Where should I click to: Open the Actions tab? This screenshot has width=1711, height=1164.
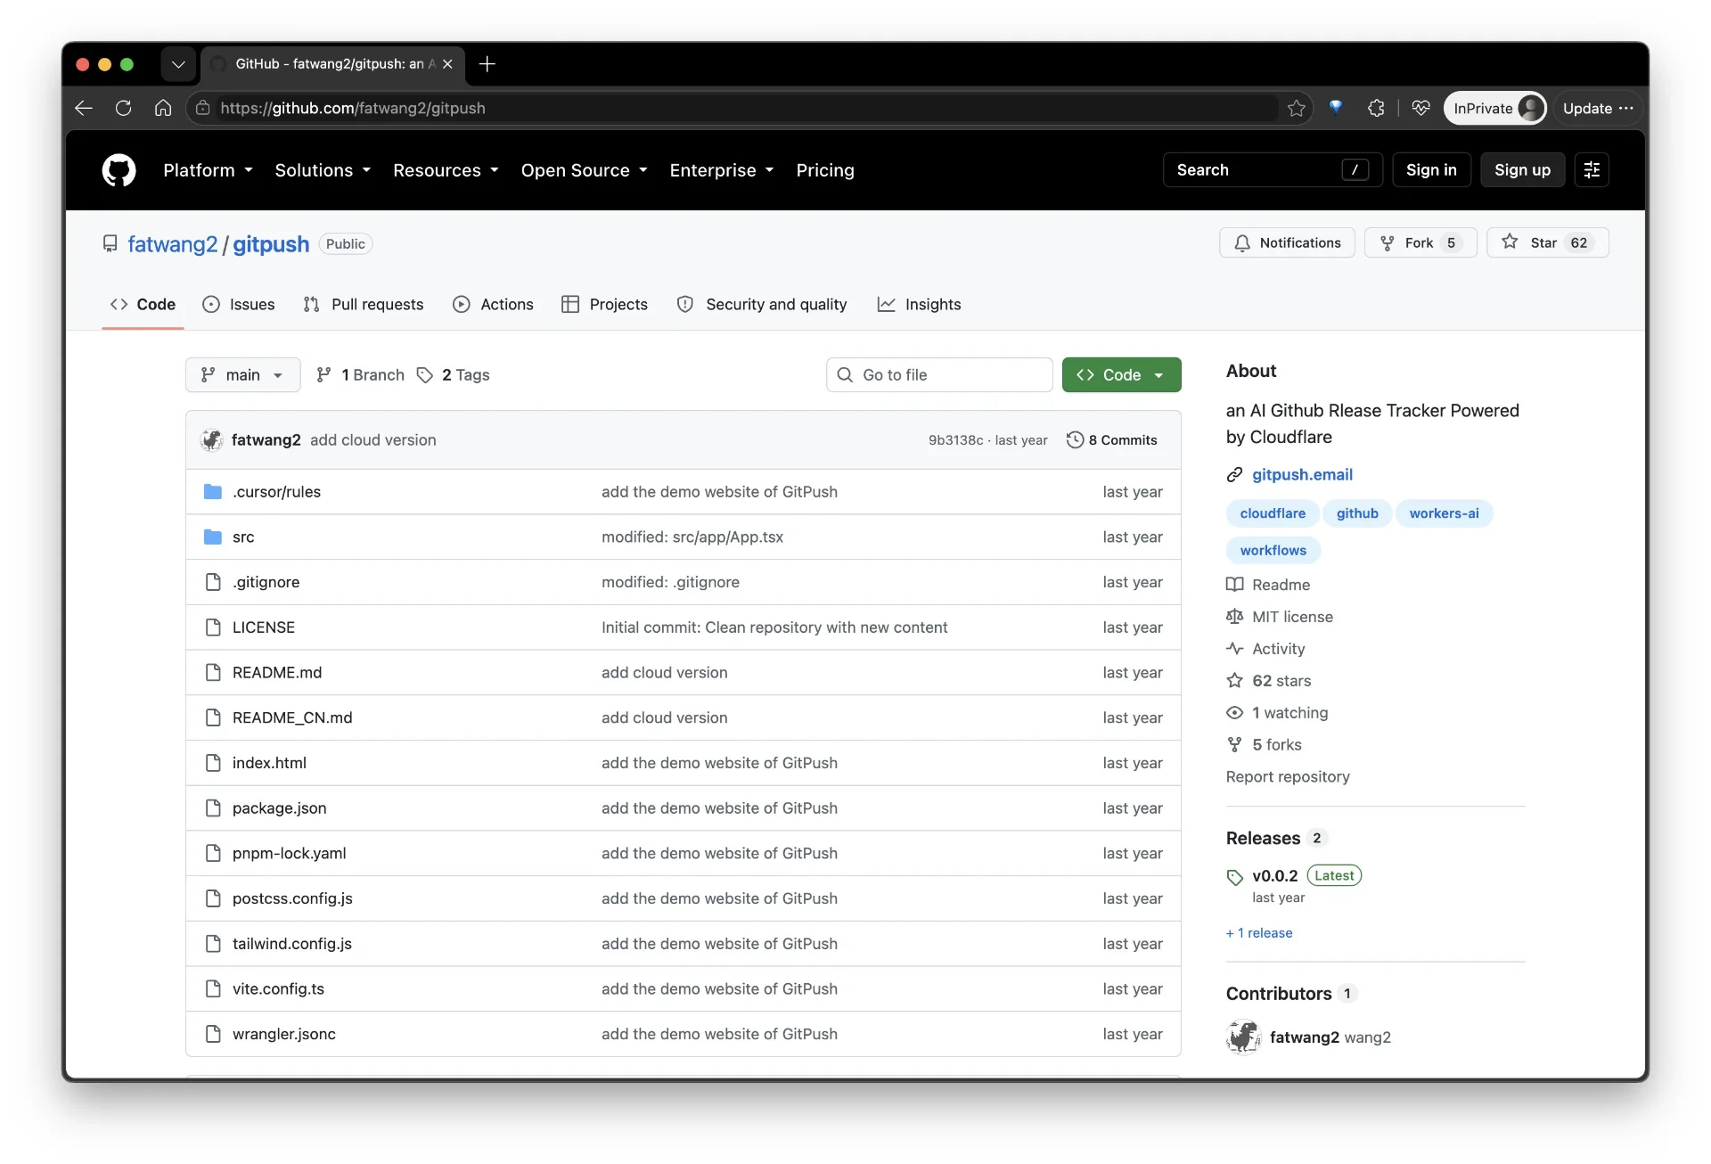click(x=493, y=305)
